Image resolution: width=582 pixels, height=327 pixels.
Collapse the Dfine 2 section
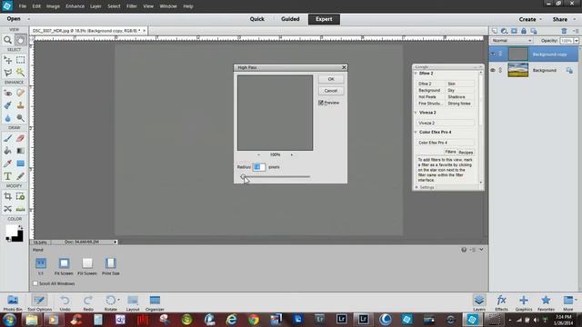tap(416, 74)
